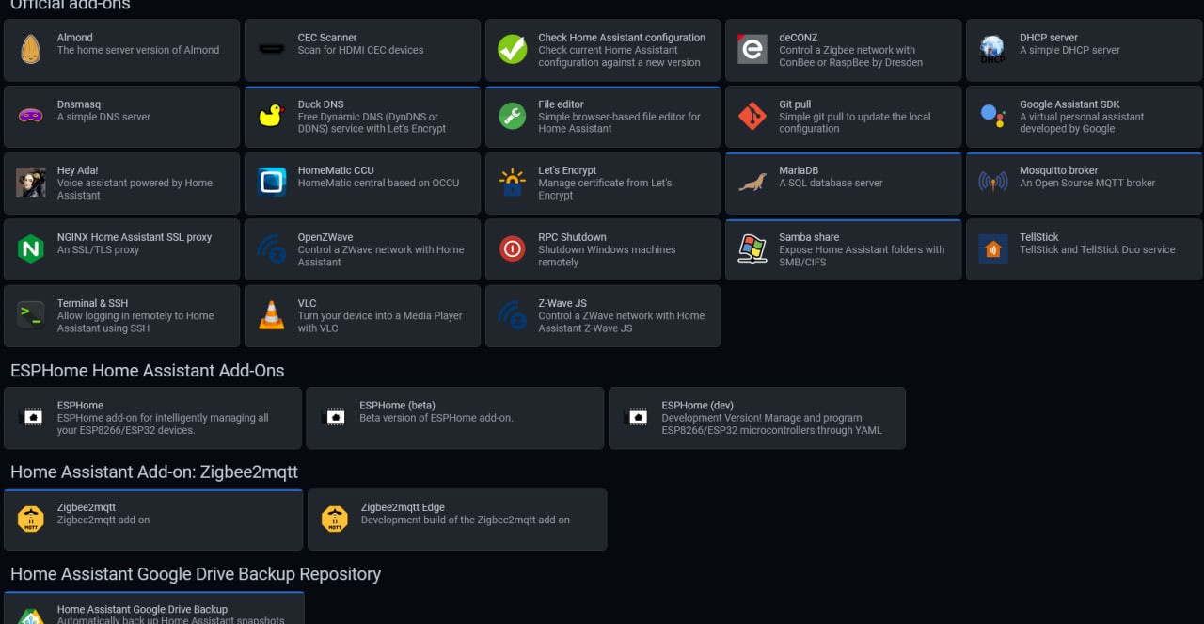Click the Duck DNS yellow duck icon

point(272,116)
